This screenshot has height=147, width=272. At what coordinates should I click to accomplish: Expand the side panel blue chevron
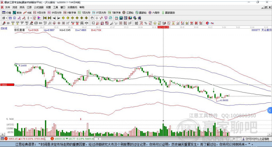(x=270, y=110)
